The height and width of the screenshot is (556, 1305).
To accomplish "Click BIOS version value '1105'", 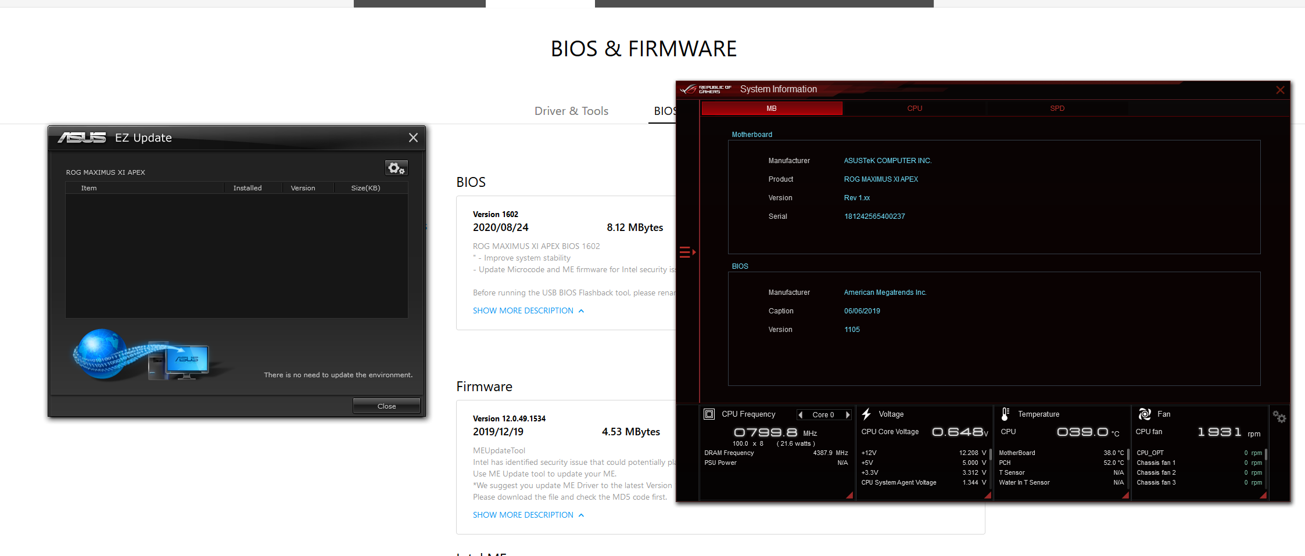I will click(852, 330).
